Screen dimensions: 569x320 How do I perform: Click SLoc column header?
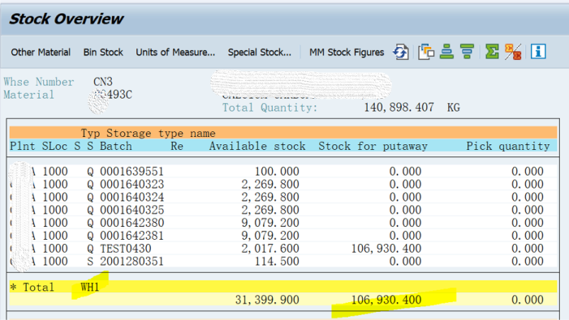(x=54, y=147)
